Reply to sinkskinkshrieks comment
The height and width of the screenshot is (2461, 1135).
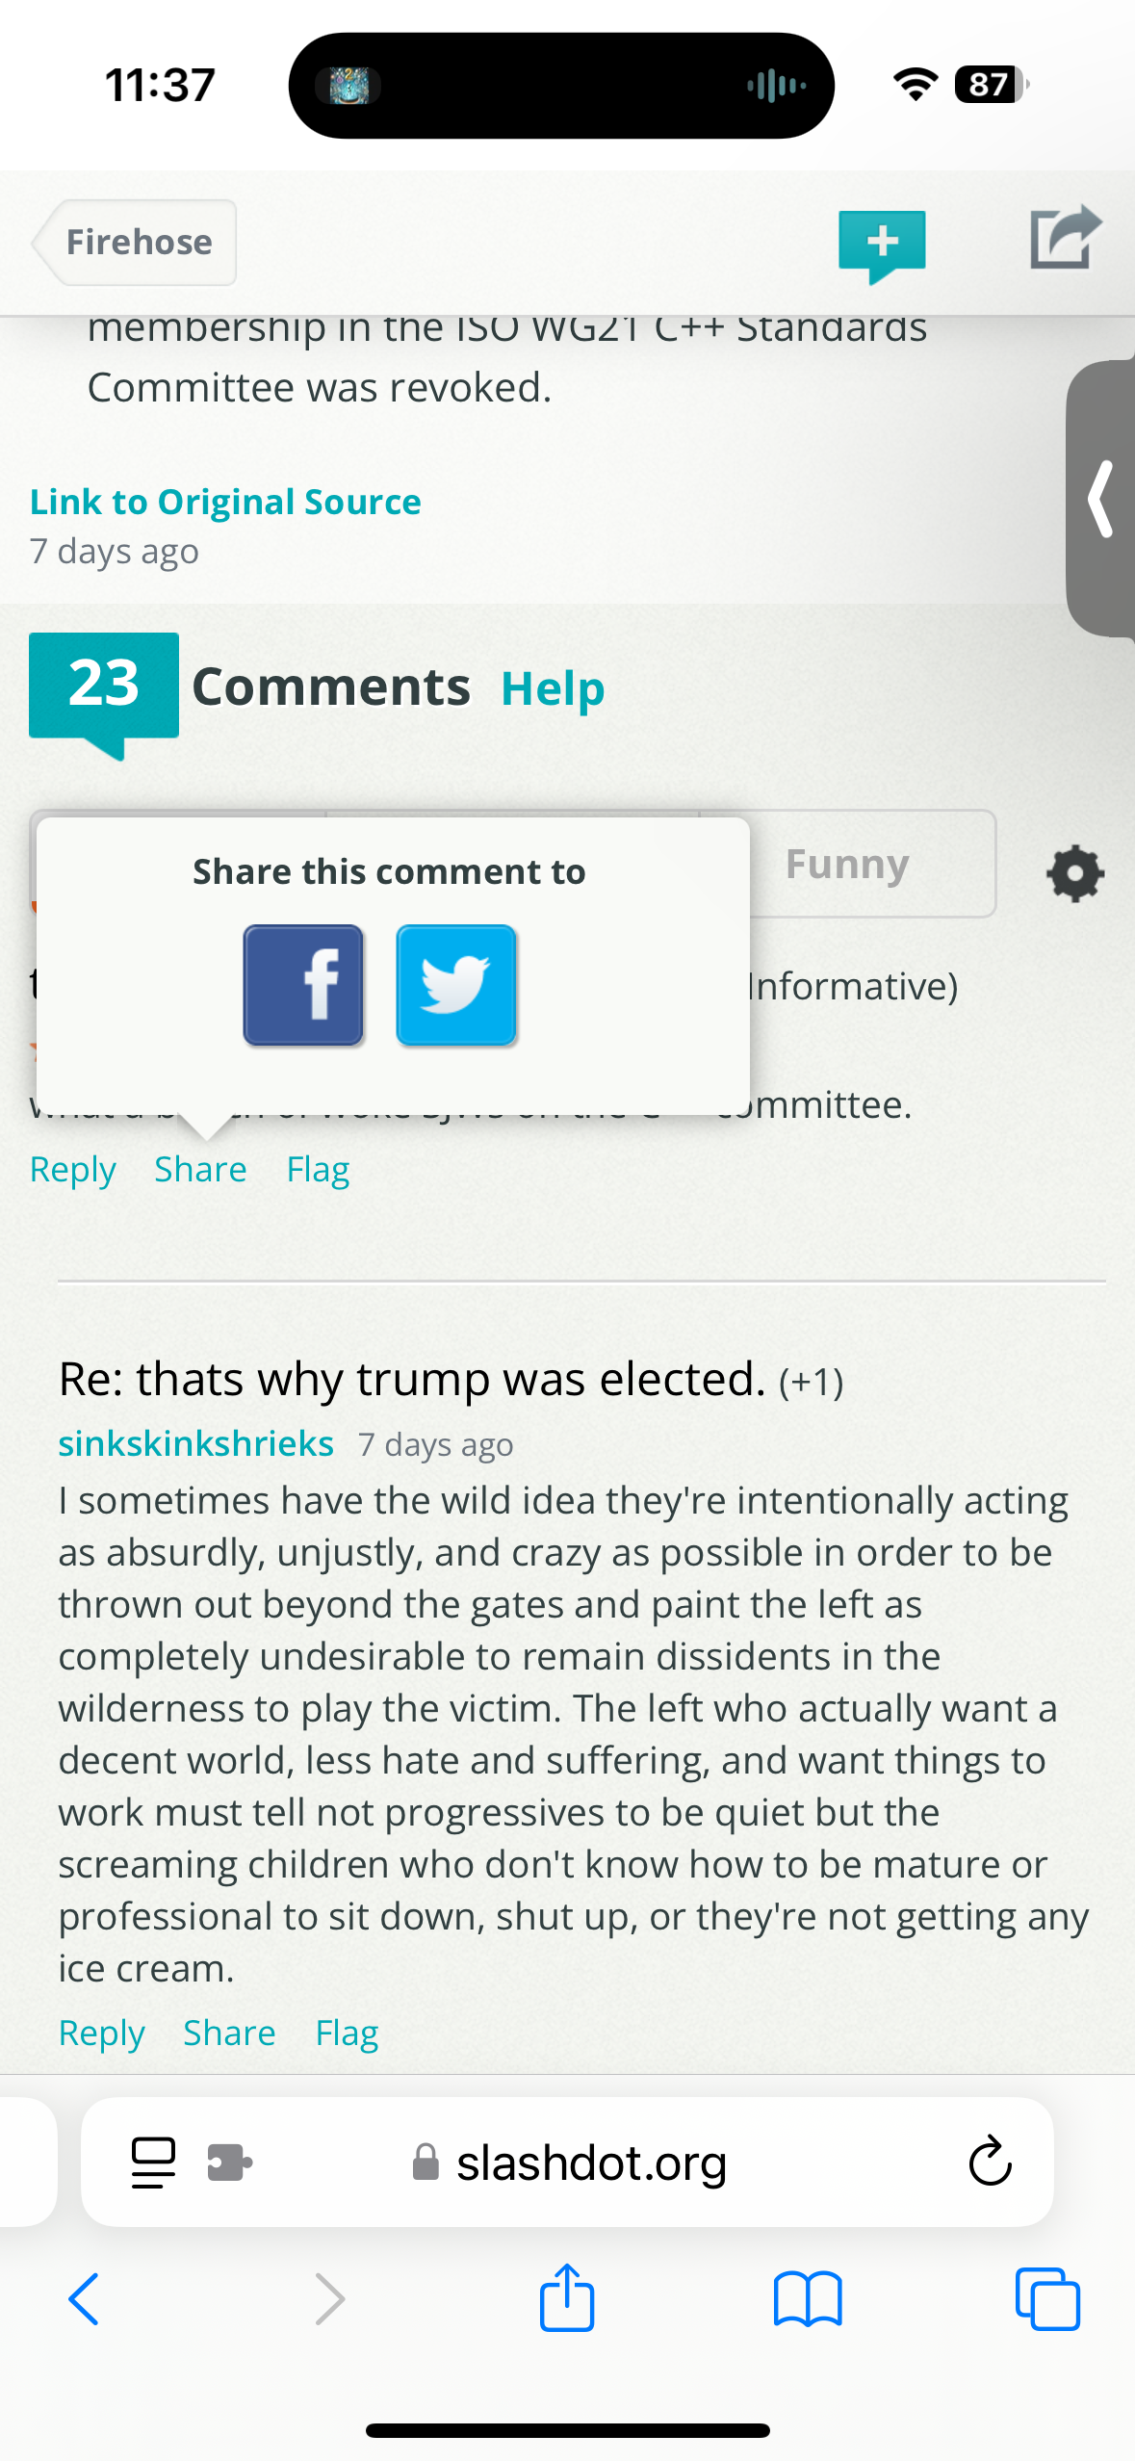(101, 2032)
